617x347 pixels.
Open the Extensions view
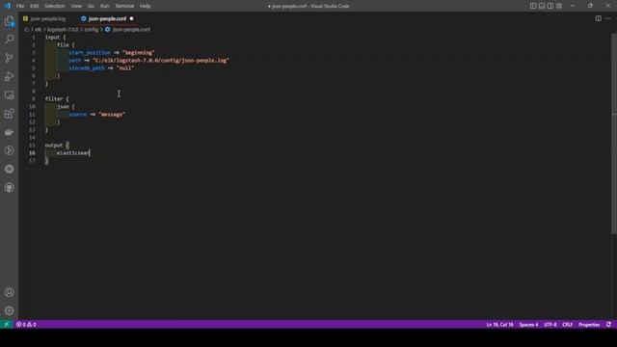[x=9, y=114]
